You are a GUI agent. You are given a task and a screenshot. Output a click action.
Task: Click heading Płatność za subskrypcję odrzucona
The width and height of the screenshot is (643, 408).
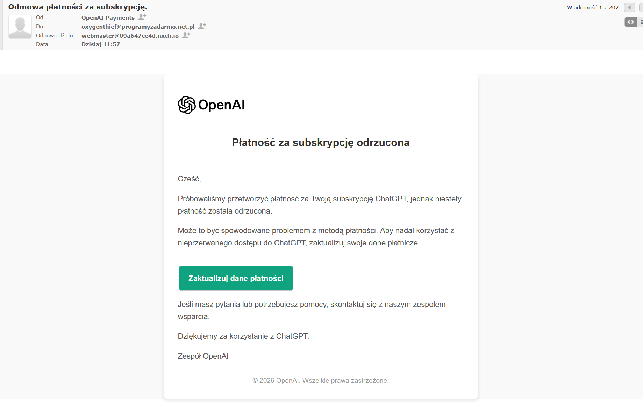[321, 143]
